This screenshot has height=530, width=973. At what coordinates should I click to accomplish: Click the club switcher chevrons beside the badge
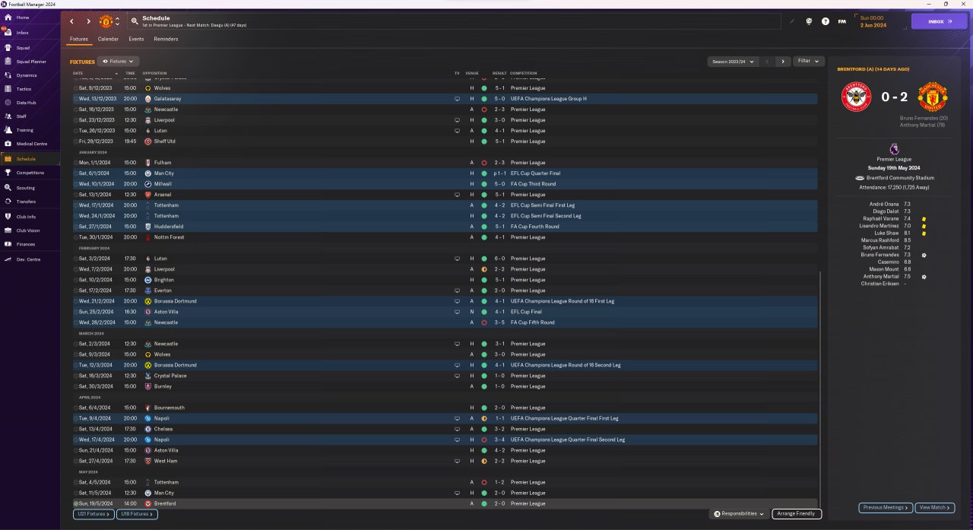click(x=117, y=21)
